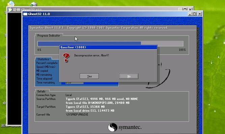This screenshot has height=134, width=225.
Task: Click 'from Local drive [1], 114473 MB' line
Action: 90,111
